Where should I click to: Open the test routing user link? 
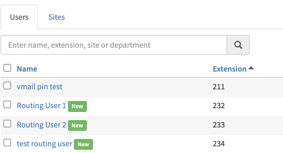(x=44, y=144)
